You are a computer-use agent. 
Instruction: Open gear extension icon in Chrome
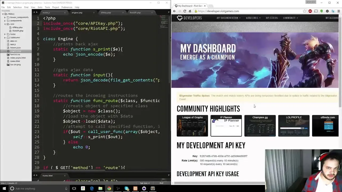click(x=327, y=11)
